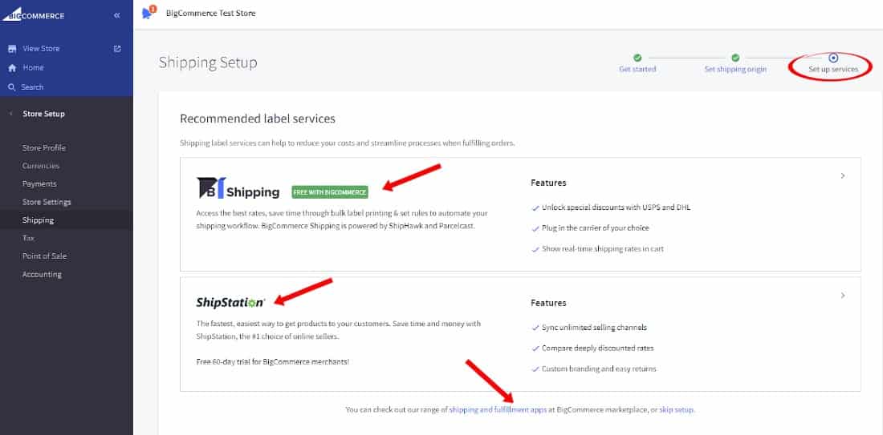Image resolution: width=883 pixels, height=435 pixels.
Task: Select the Set up services step indicator
Action: [x=833, y=58]
